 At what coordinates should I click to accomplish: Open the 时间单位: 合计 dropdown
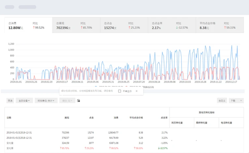click(46, 101)
